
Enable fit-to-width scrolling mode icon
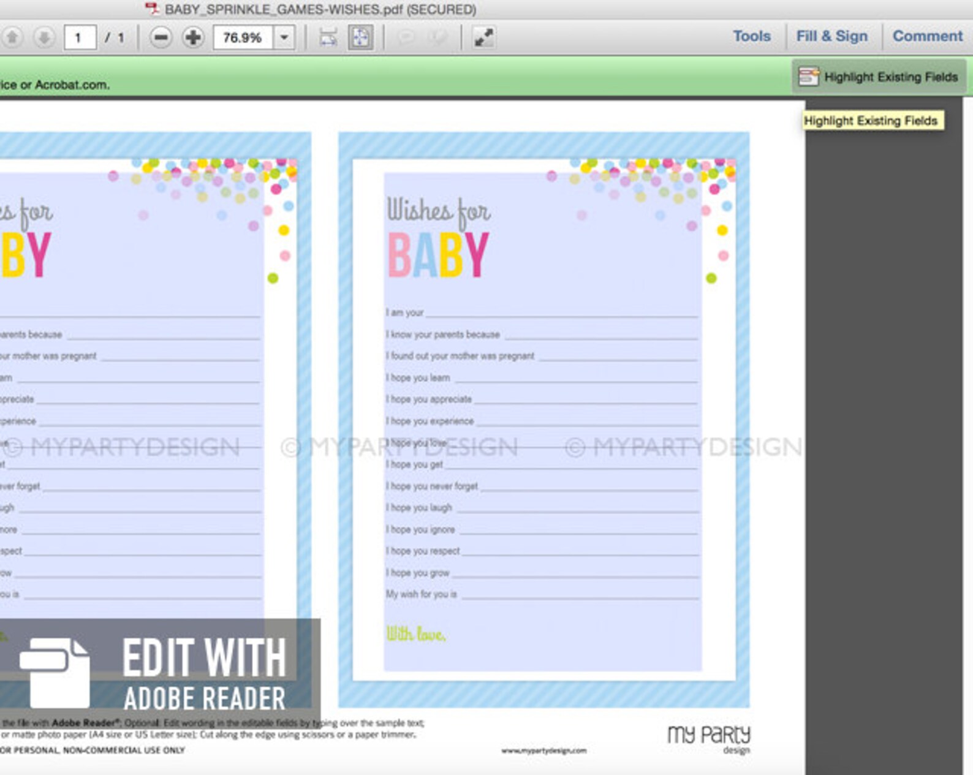(x=328, y=37)
